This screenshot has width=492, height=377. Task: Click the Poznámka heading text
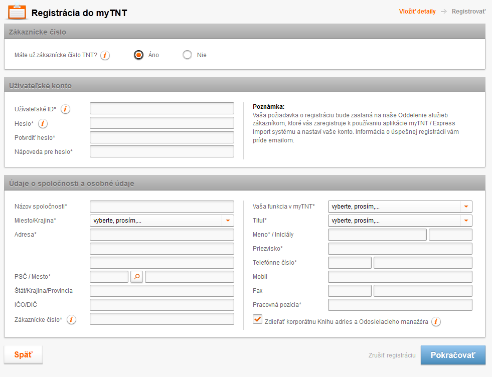coord(269,107)
